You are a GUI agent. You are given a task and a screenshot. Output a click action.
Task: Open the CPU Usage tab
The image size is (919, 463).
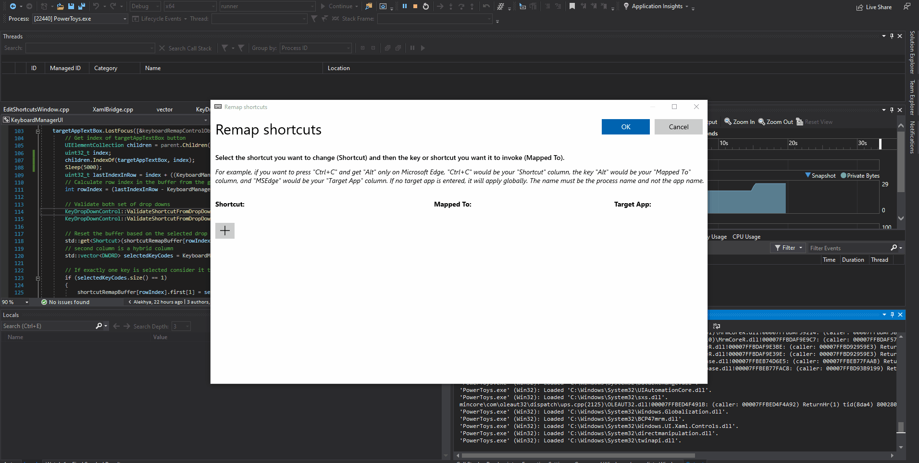click(745, 236)
